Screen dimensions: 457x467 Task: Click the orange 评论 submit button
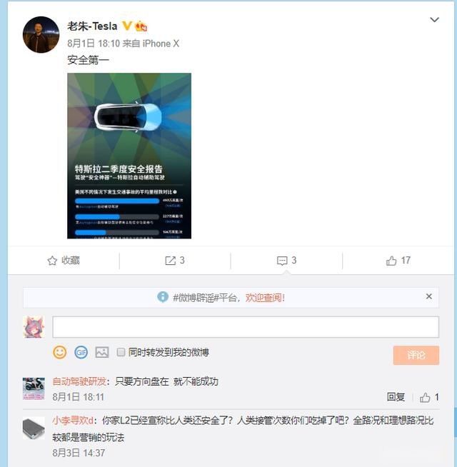click(416, 355)
